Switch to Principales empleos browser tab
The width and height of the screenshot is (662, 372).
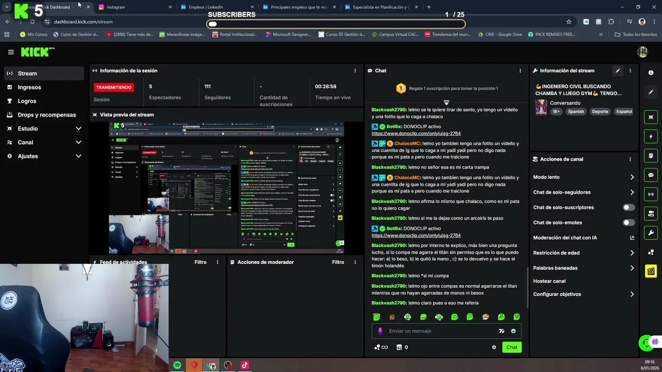[299, 7]
